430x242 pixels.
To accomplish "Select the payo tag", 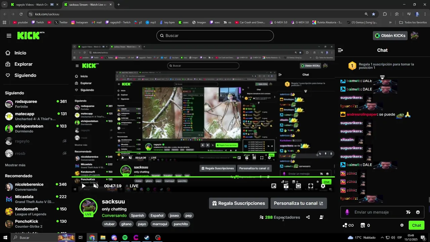I will (x=142, y=224).
